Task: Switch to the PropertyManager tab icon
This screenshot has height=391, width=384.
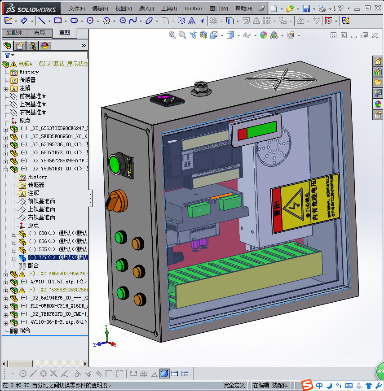Action: 20,46
